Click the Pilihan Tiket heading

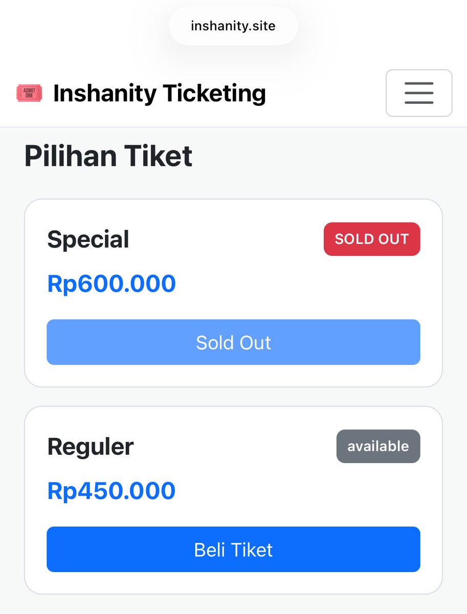click(x=108, y=156)
